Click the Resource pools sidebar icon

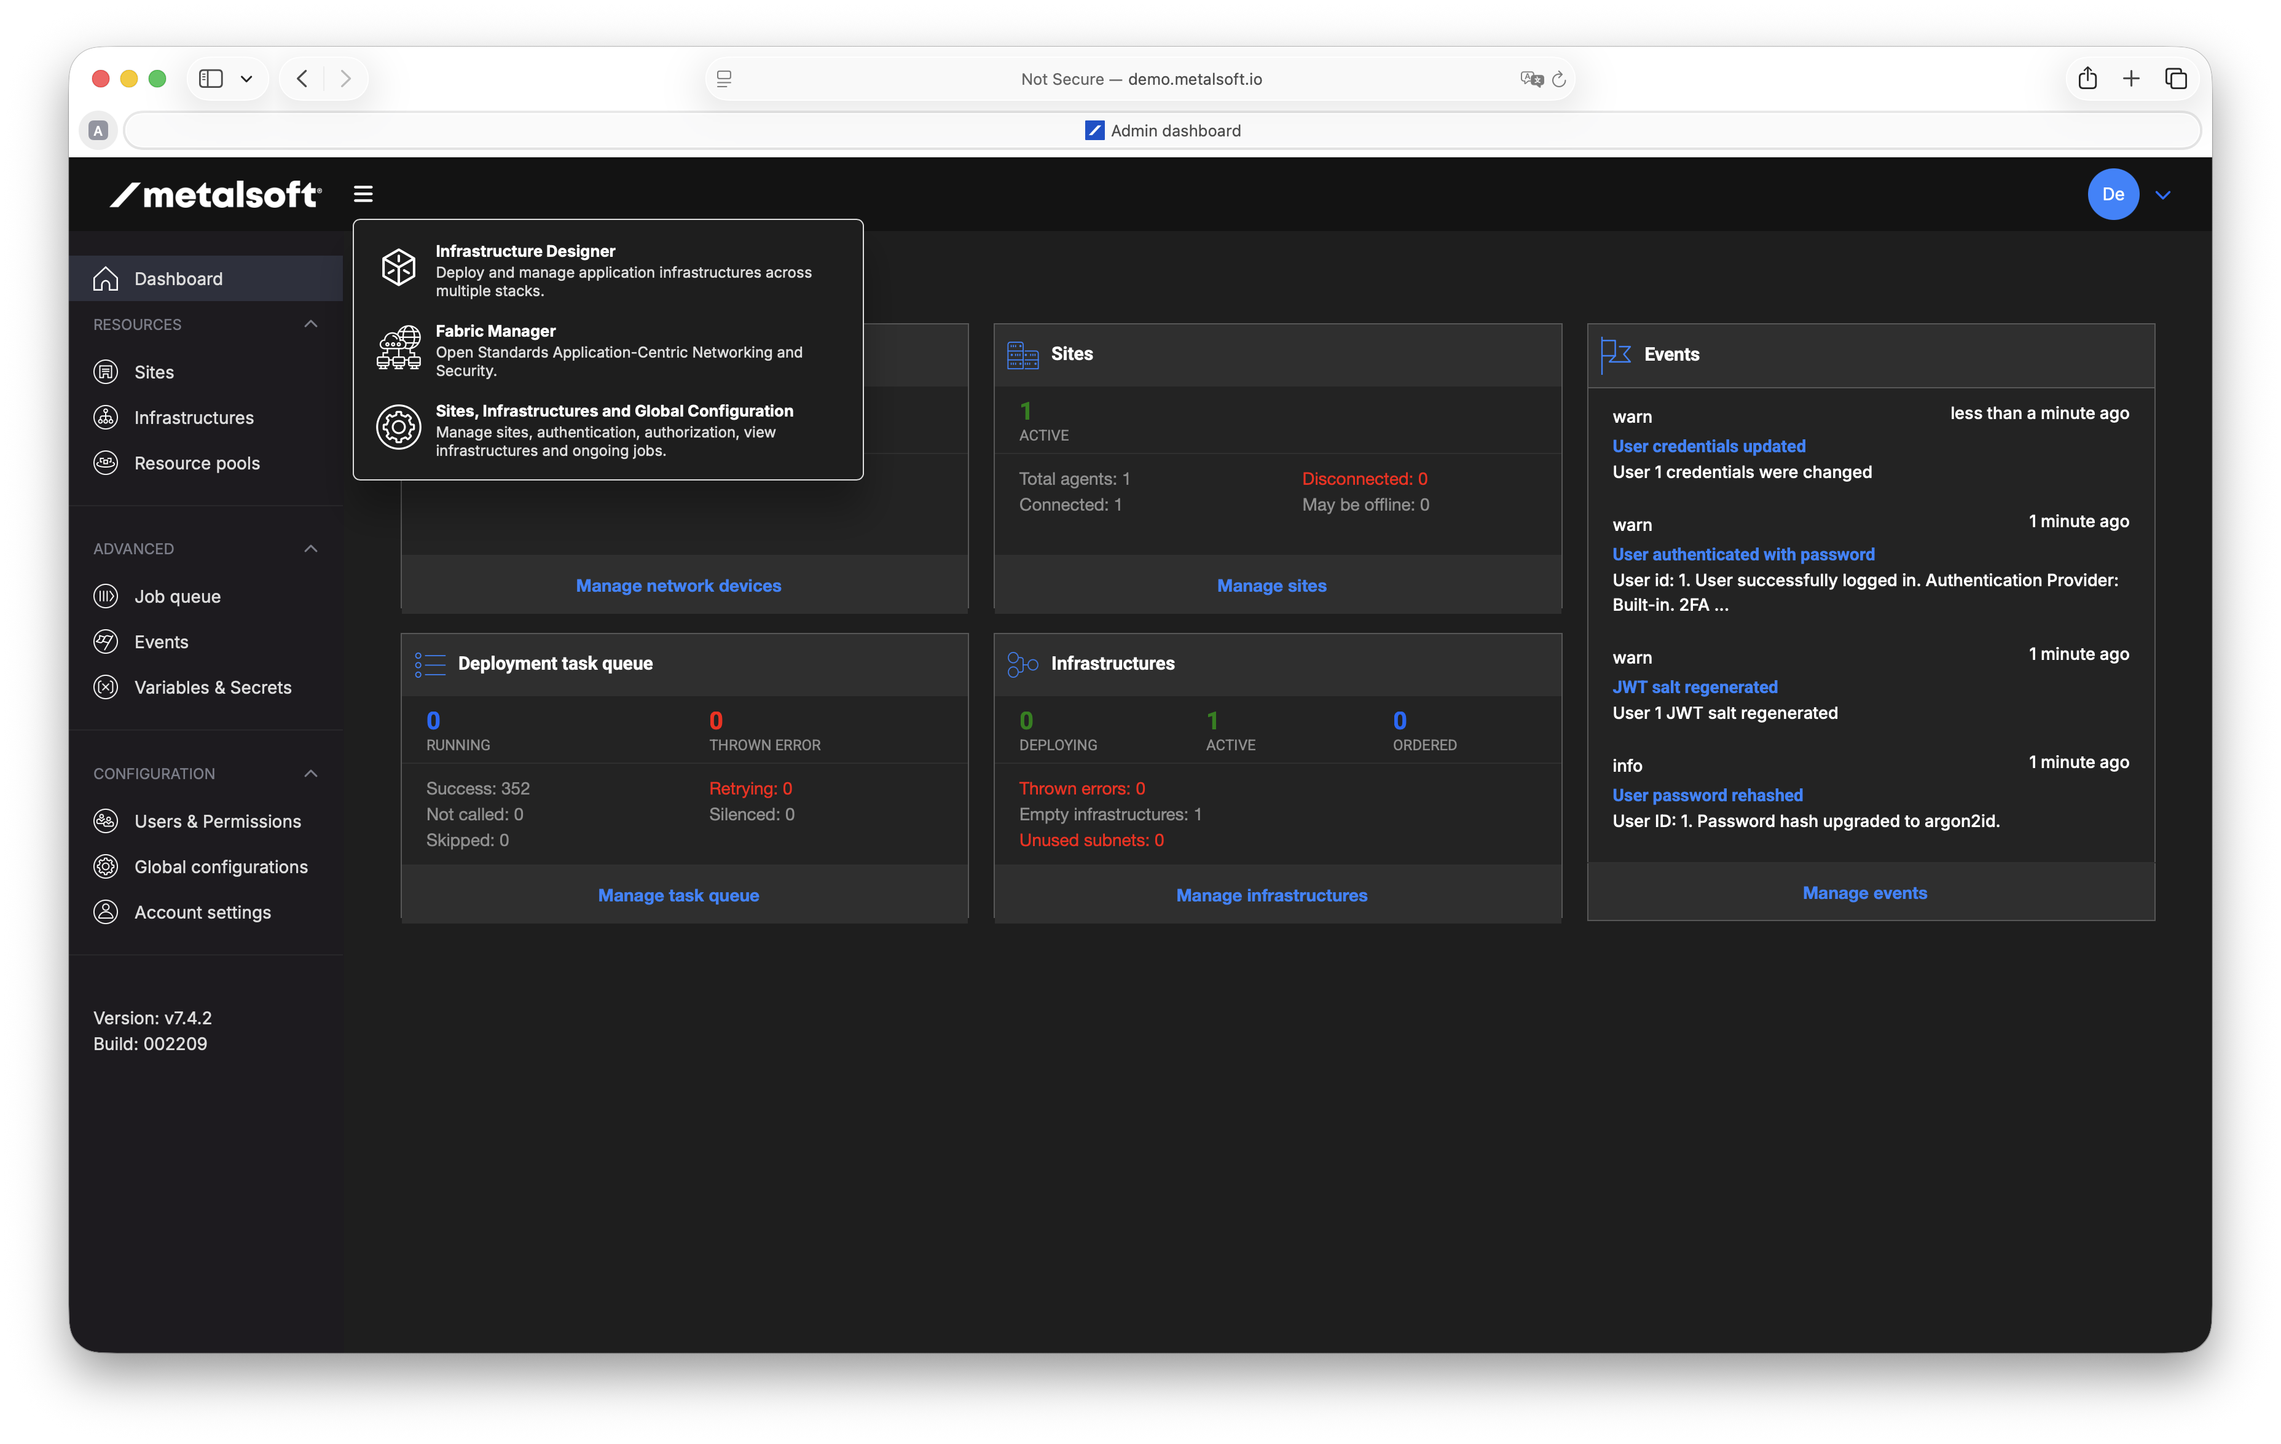[106, 462]
